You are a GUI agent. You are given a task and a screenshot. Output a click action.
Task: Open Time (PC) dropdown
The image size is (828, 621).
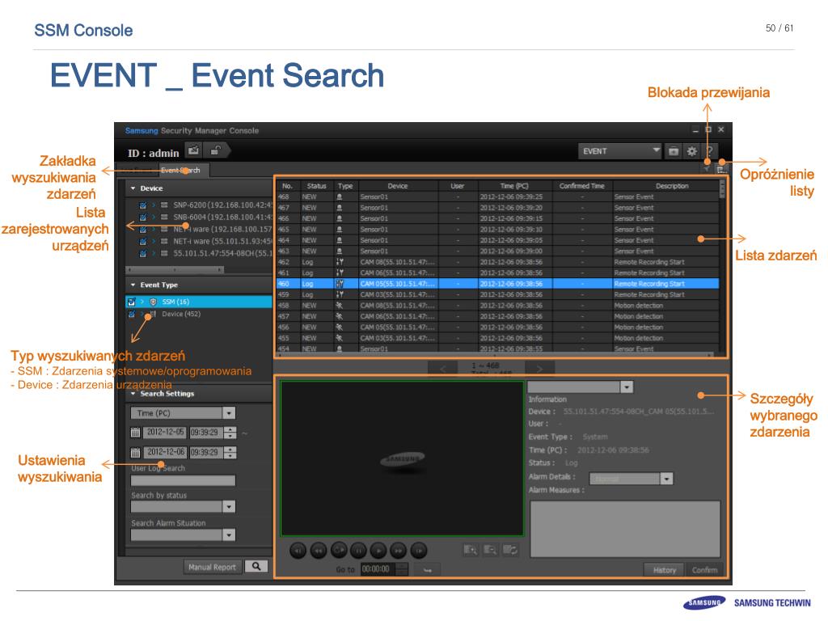(183, 413)
